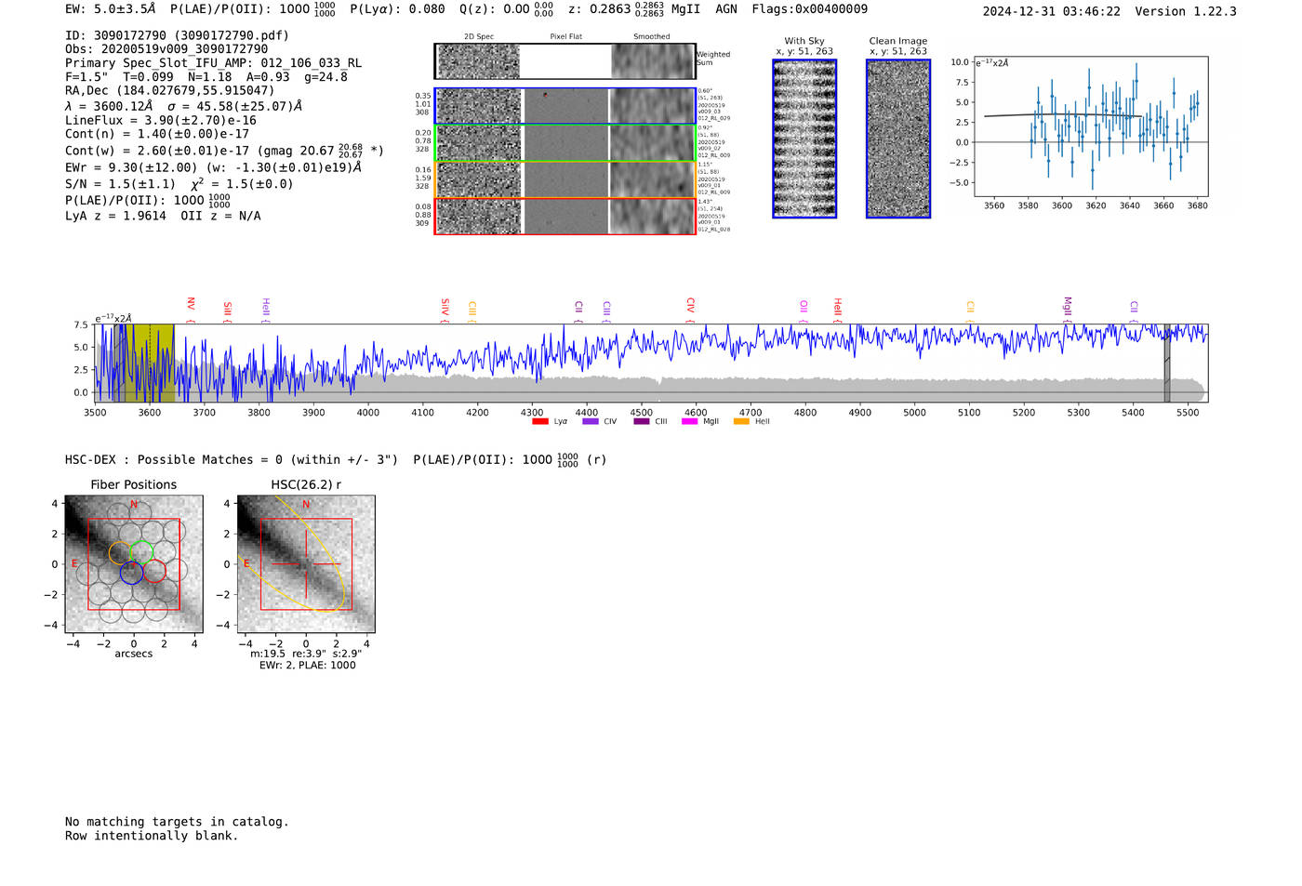
Task: Click the orange fiber circle in Fiber Positions
Action: [x=121, y=552]
